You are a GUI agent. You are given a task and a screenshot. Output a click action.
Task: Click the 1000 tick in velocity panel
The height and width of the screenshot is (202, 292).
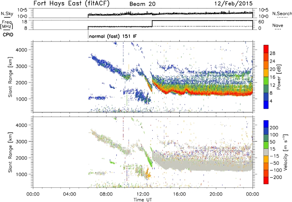[21, 174]
